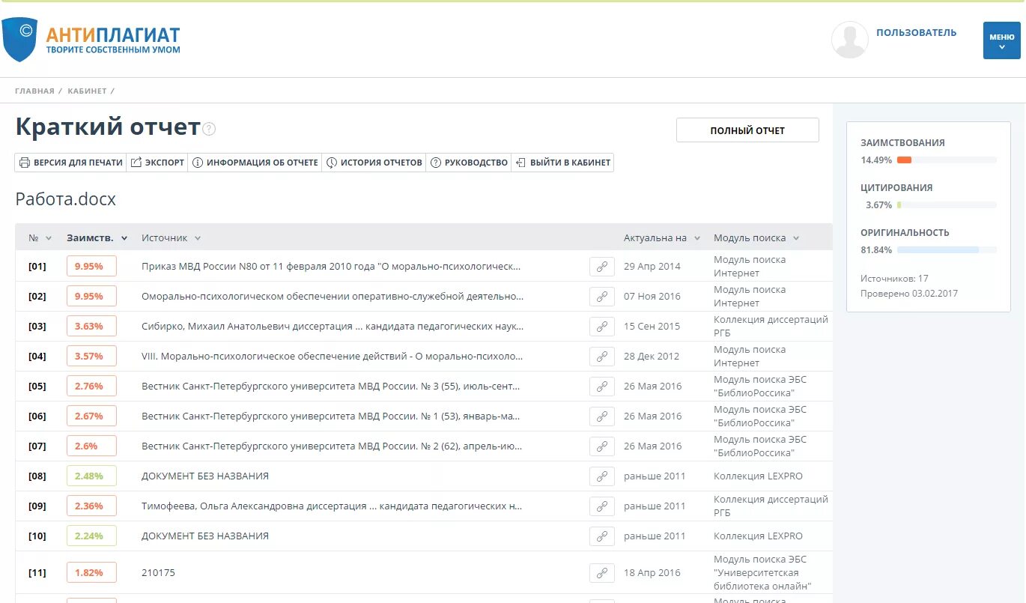Select row number [05]
The image size is (1026, 603).
(x=37, y=387)
